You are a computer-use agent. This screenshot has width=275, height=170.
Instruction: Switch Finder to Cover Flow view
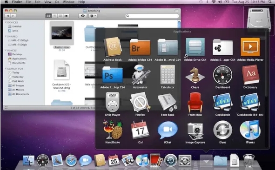(66, 16)
